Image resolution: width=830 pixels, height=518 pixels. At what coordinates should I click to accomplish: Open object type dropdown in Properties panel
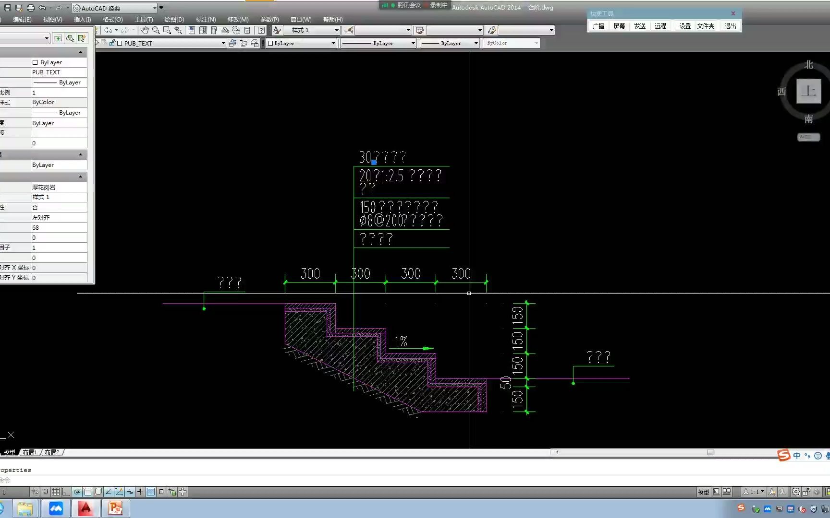(x=24, y=38)
